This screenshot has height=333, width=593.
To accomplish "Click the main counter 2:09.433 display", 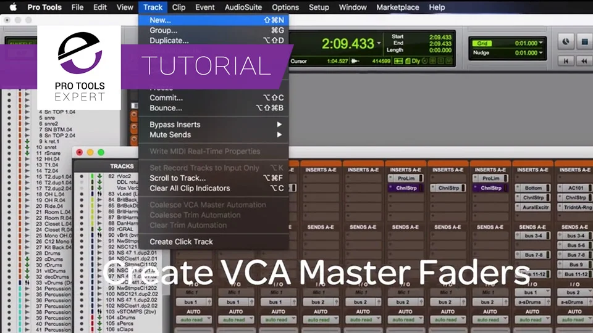I will pos(348,44).
